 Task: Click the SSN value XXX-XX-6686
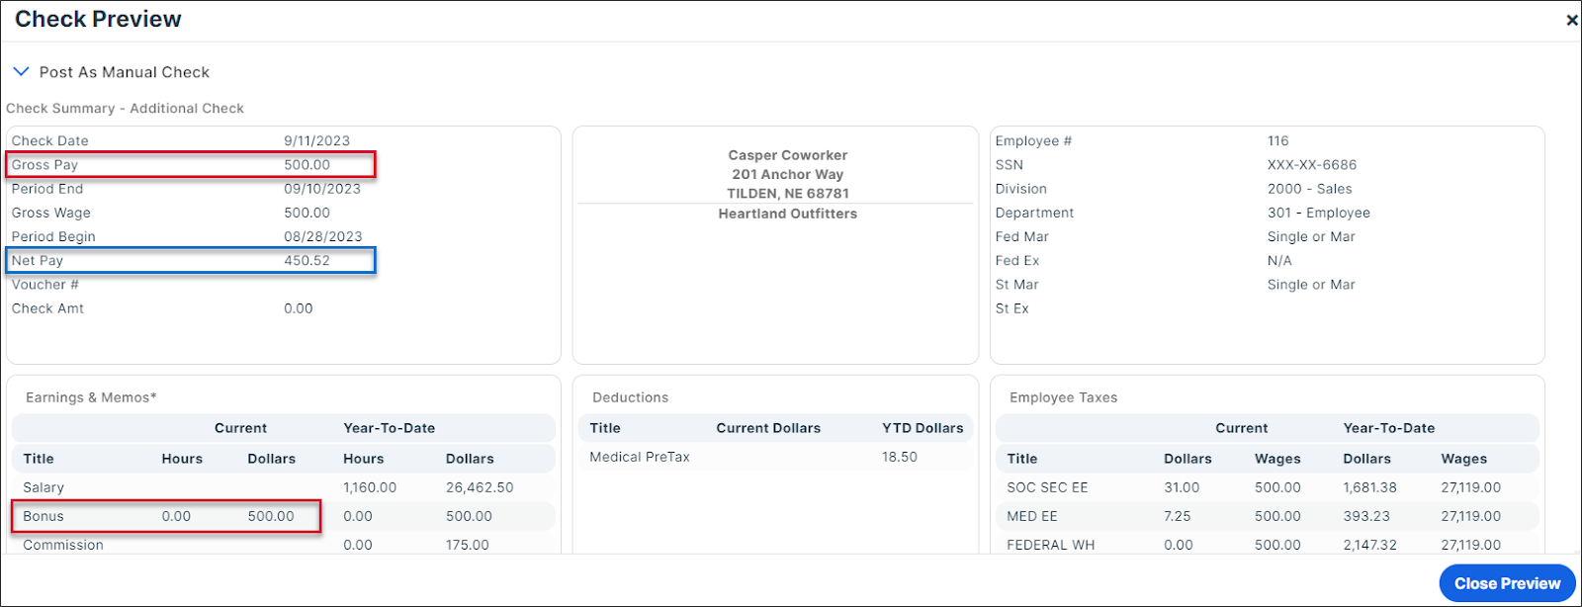point(1312,165)
